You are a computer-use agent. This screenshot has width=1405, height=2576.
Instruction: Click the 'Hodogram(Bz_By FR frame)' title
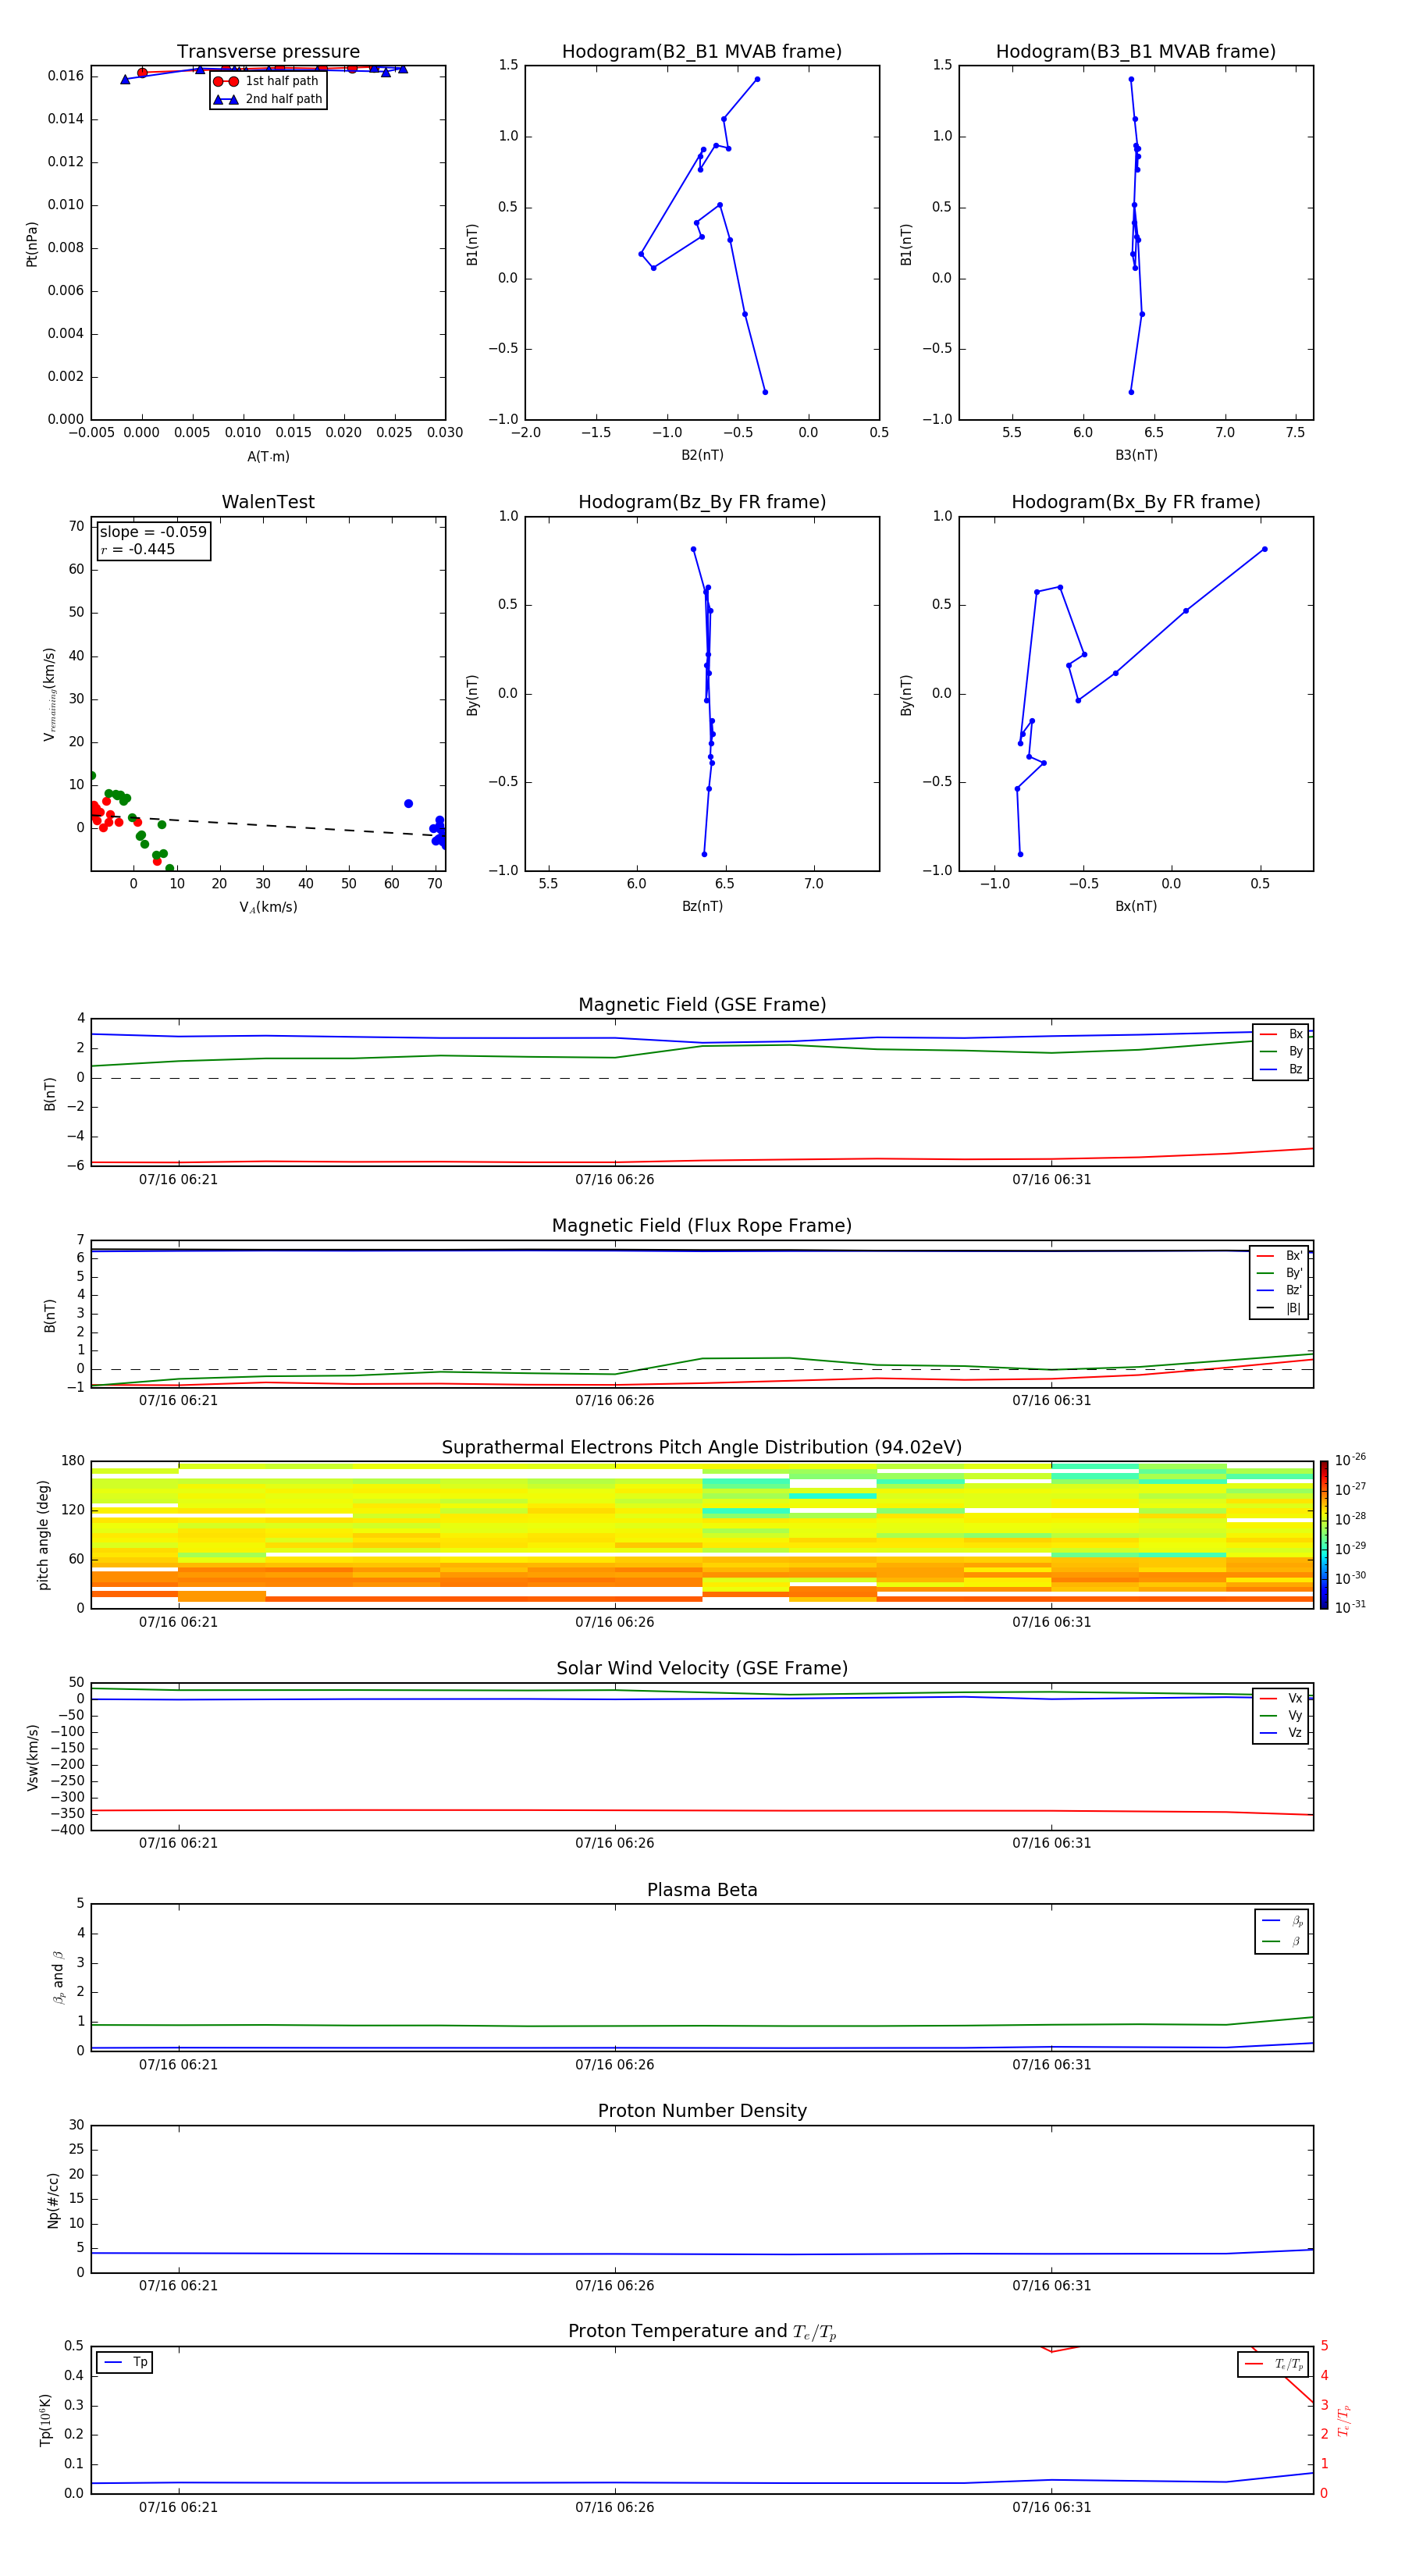coord(702,502)
